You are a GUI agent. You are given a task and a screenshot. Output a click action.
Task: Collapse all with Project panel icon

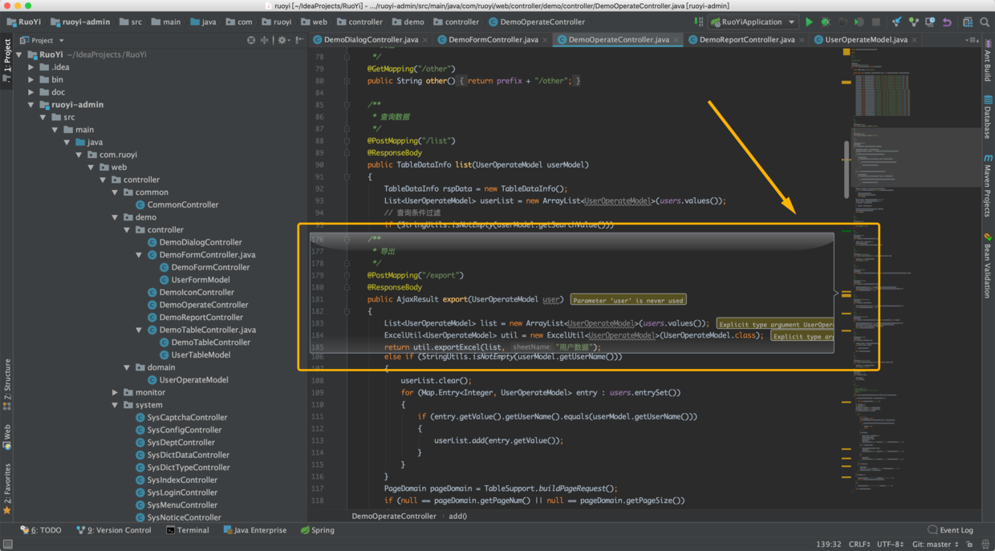[265, 40]
